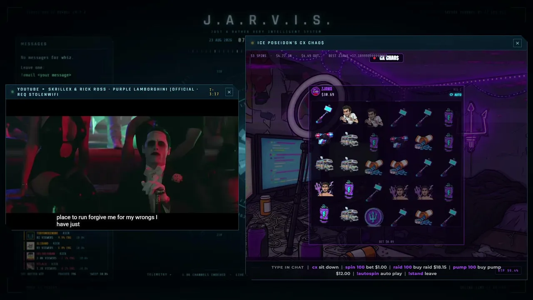Image resolution: width=533 pixels, height=300 pixels.
Task: Close the YouTube Purple Lamborghini panel
Action: [229, 92]
